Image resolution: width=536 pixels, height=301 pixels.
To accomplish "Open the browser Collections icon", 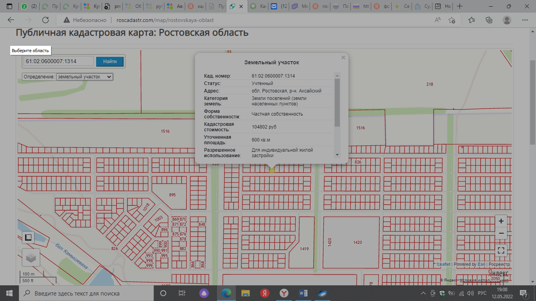I will pos(489,20).
